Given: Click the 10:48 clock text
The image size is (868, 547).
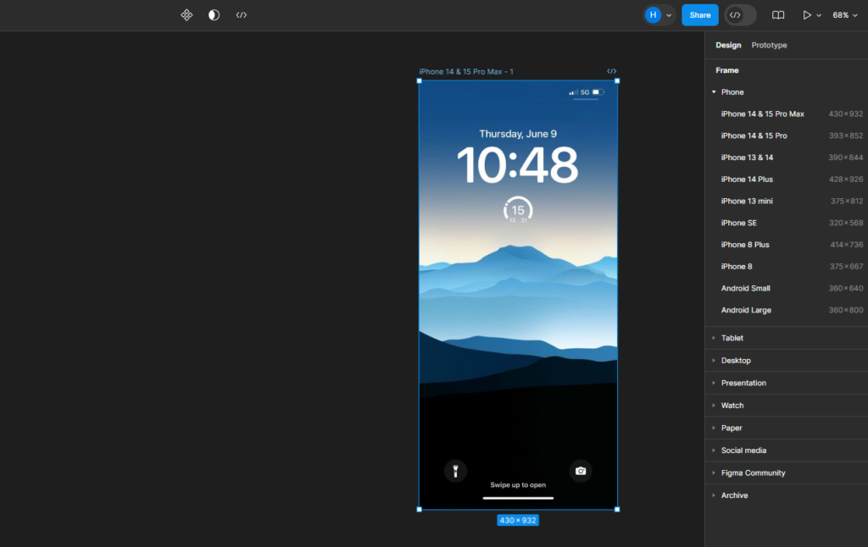Looking at the screenshot, I should [518, 165].
